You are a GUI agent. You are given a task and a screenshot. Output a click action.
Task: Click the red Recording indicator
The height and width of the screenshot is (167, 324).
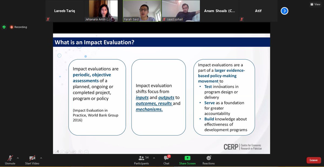(19, 27)
